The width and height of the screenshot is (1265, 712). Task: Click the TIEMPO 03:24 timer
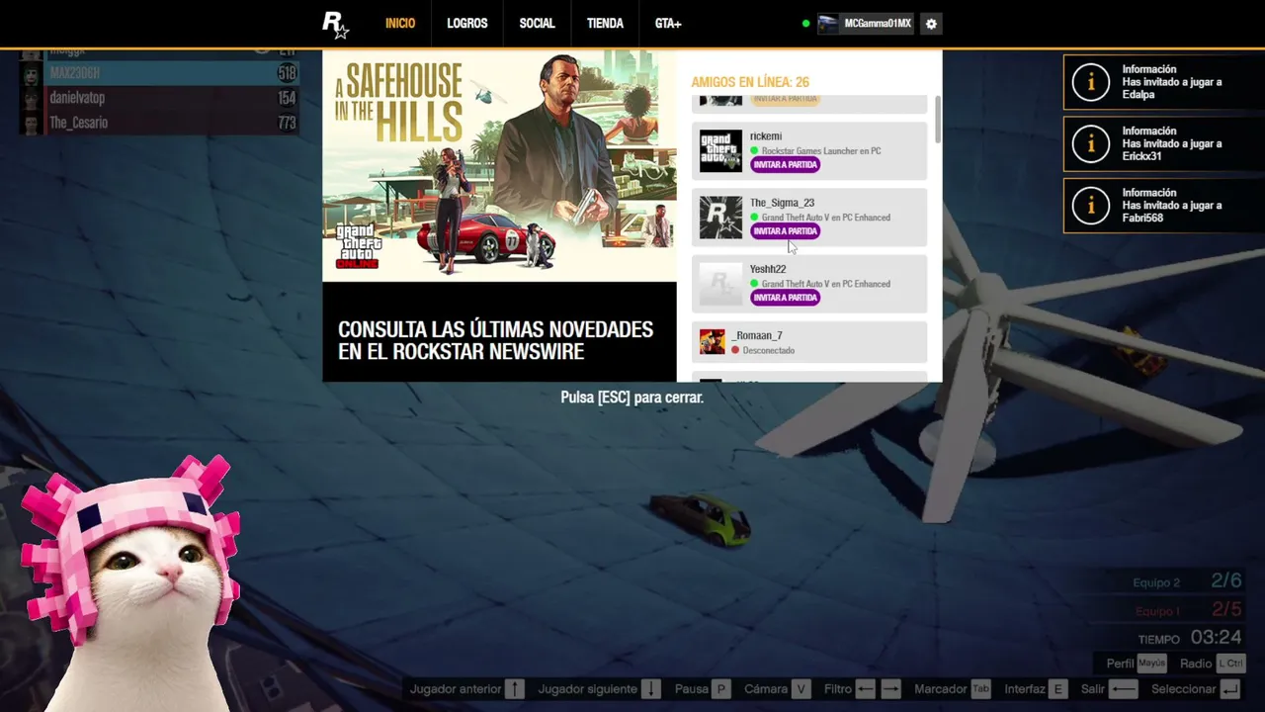tap(1190, 638)
